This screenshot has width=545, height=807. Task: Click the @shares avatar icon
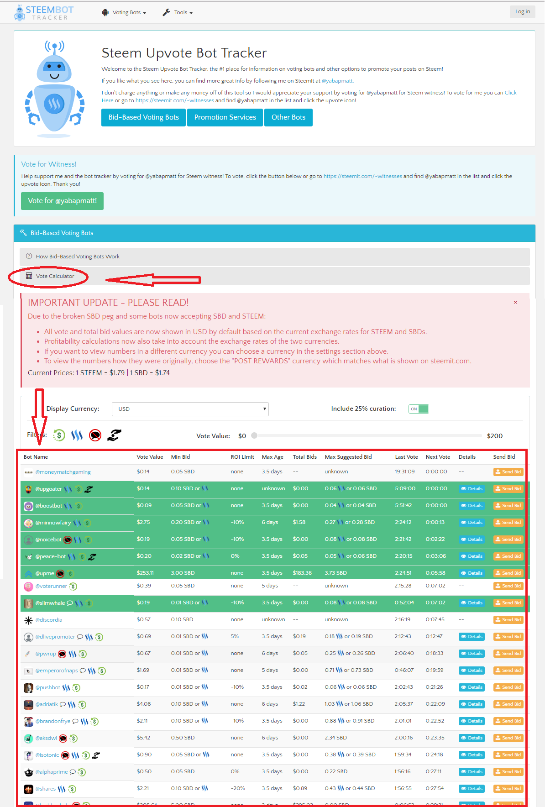coord(28,789)
